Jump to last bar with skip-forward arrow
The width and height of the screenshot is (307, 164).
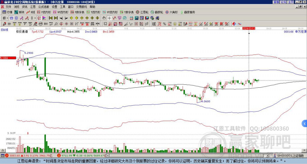pos(56,18)
